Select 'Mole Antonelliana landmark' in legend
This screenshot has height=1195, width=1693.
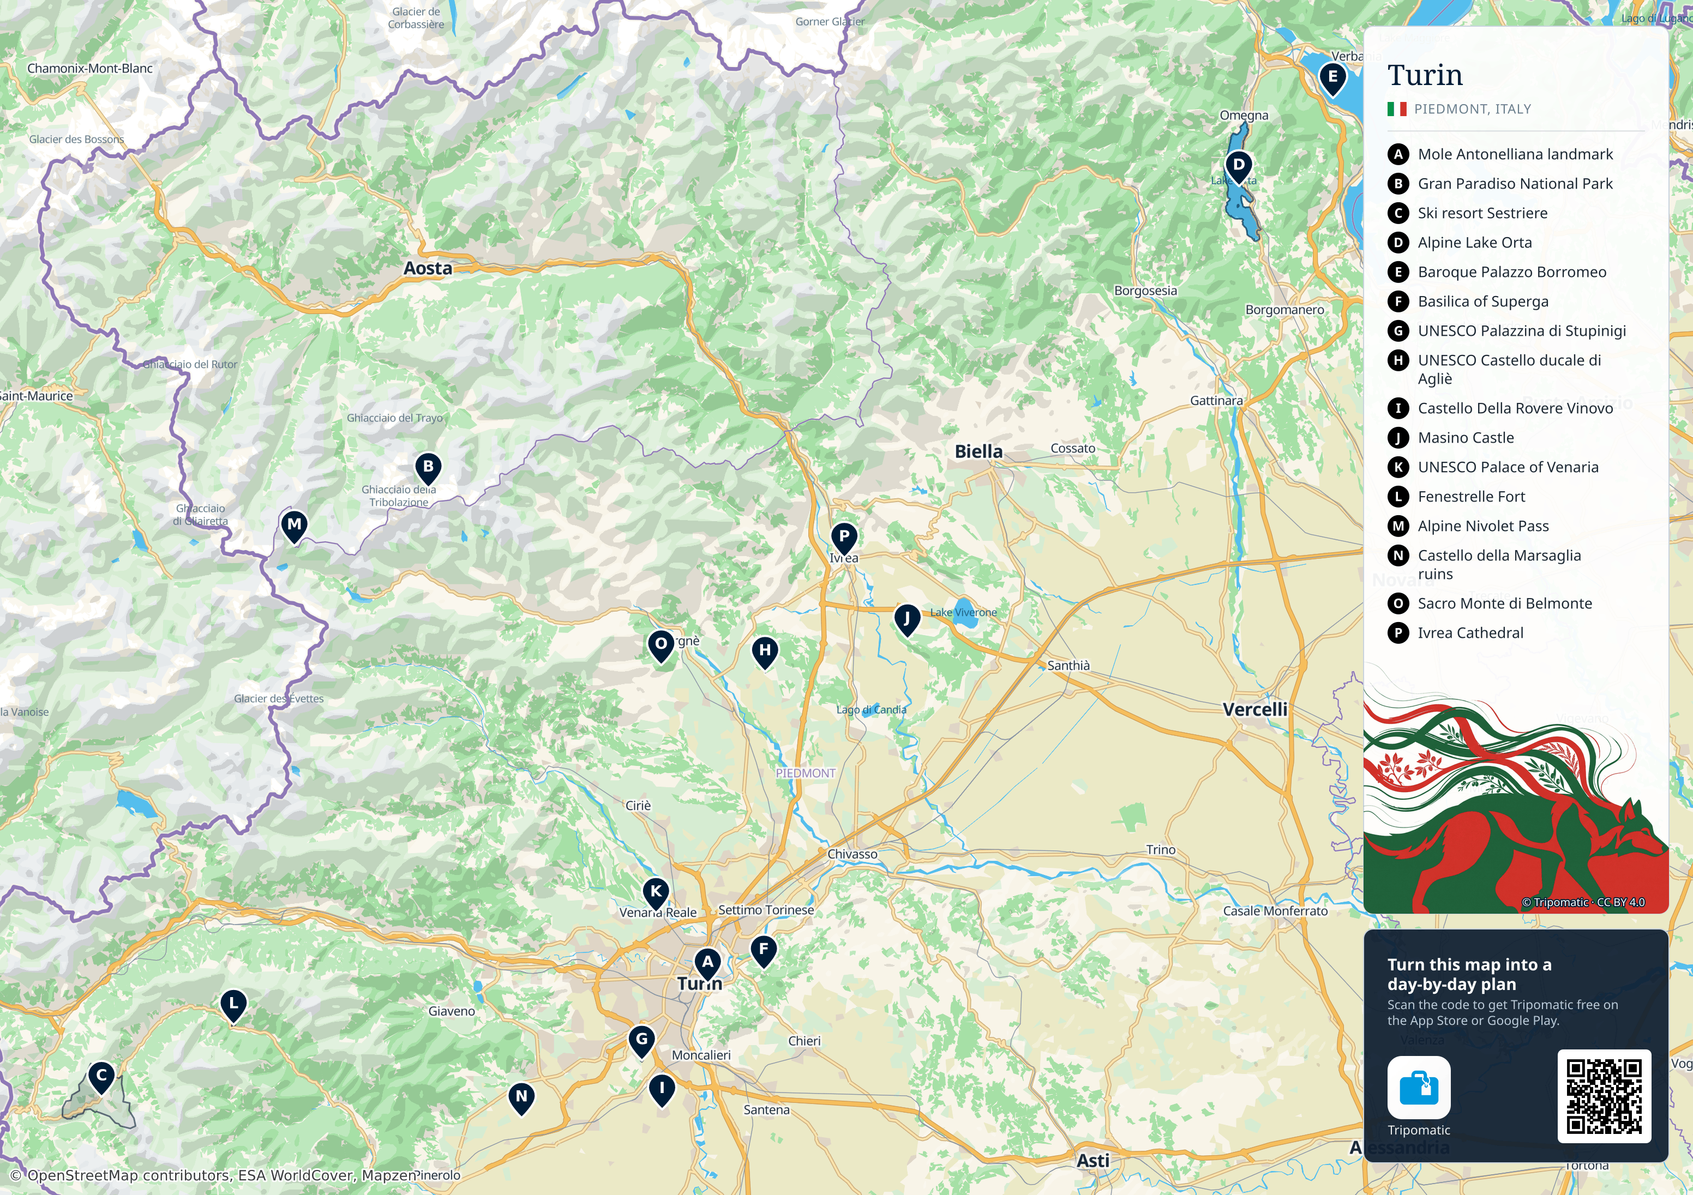point(1515,154)
